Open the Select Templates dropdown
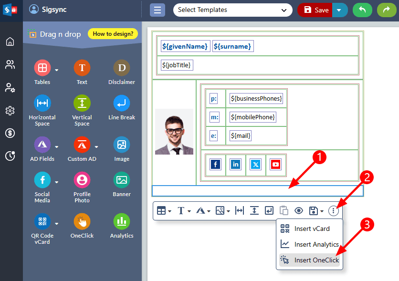The height and width of the screenshot is (281, 399). click(x=232, y=10)
